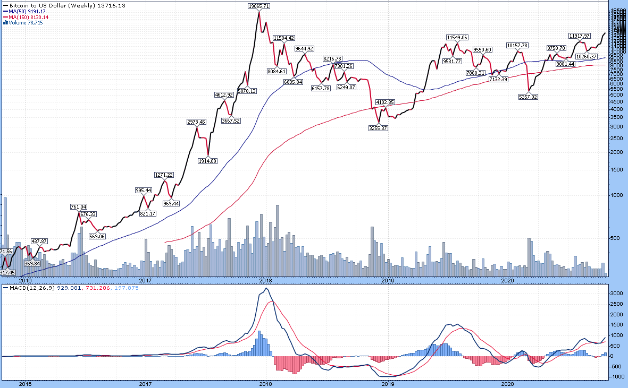The height and width of the screenshot is (388, 628).
Task: Click the 3667.52 price label
Action: coord(231,120)
